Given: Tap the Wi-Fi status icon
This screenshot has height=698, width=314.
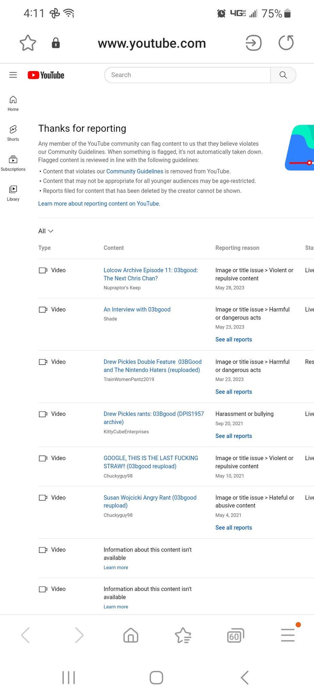Looking at the screenshot, I should [x=69, y=14].
